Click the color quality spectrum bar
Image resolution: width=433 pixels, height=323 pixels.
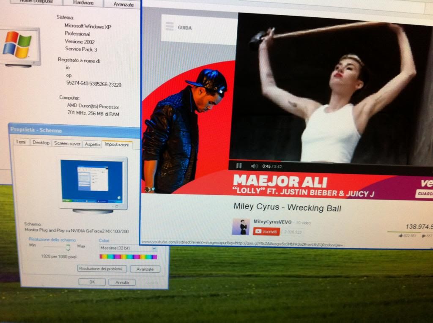tap(128, 257)
